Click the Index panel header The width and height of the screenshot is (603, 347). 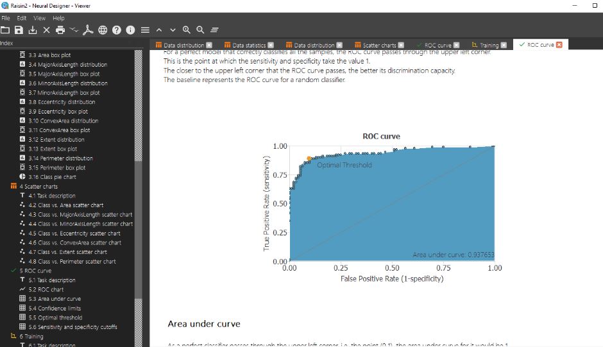[x=6, y=43]
